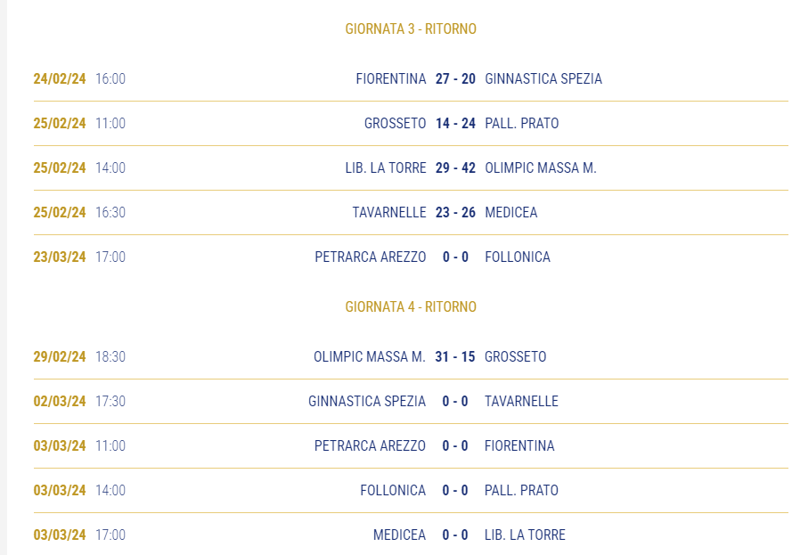The height and width of the screenshot is (555, 792).
Task: Select the Grosseto vs Pall. Prato match
Action: point(411,123)
